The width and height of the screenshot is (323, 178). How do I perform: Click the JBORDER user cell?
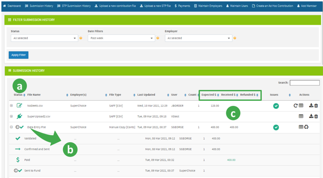(x=177, y=105)
